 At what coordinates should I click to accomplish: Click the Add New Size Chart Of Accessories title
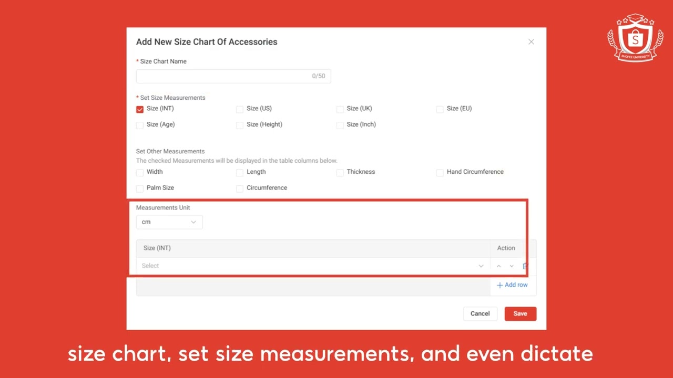[207, 42]
